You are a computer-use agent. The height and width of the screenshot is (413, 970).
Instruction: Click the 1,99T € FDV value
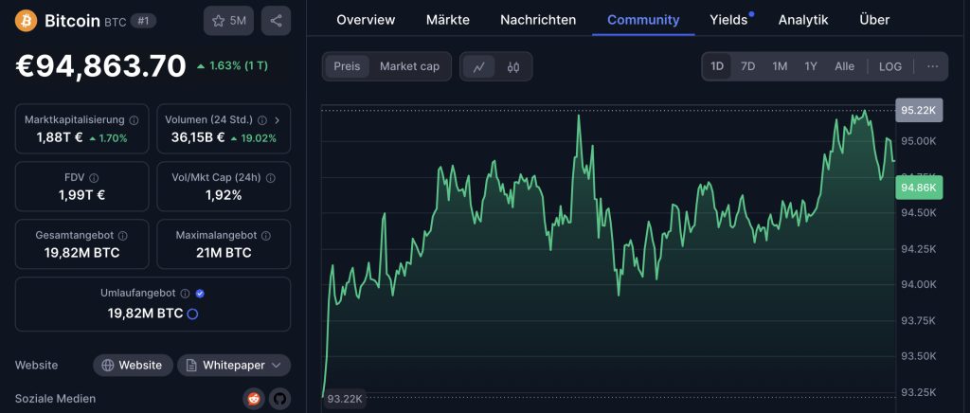click(x=81, y=195)
